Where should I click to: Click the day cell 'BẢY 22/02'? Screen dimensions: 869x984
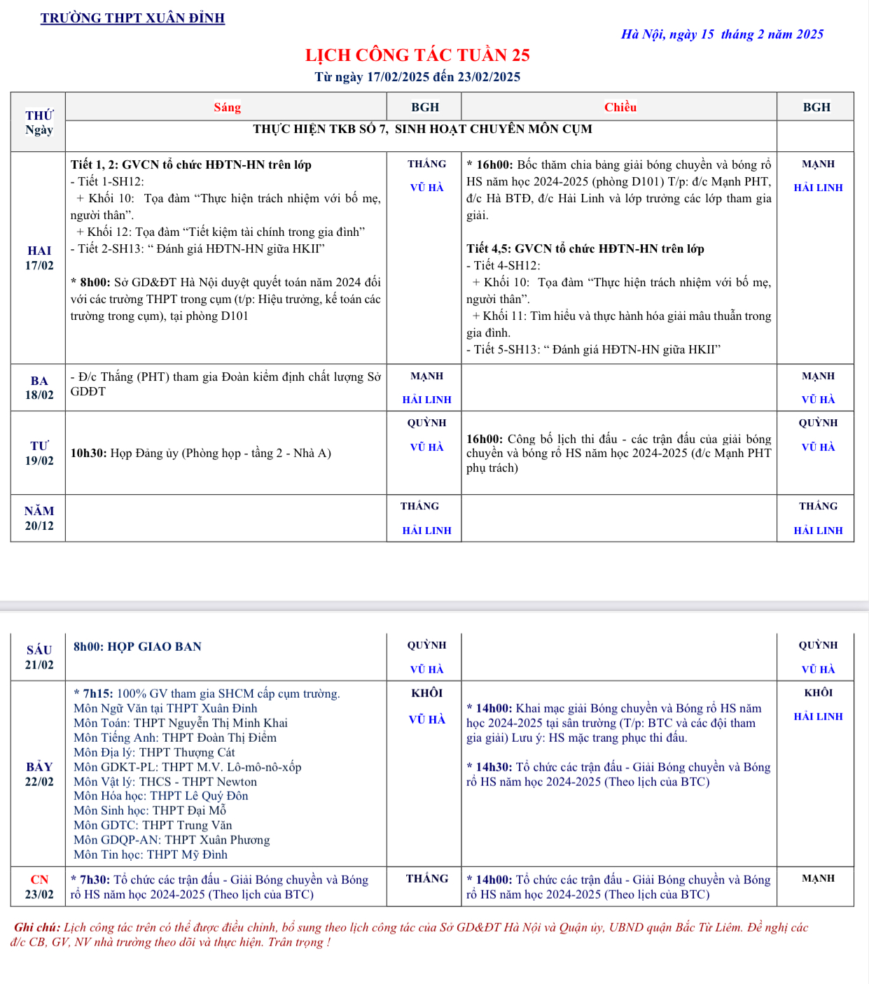(x=39, y=774)
